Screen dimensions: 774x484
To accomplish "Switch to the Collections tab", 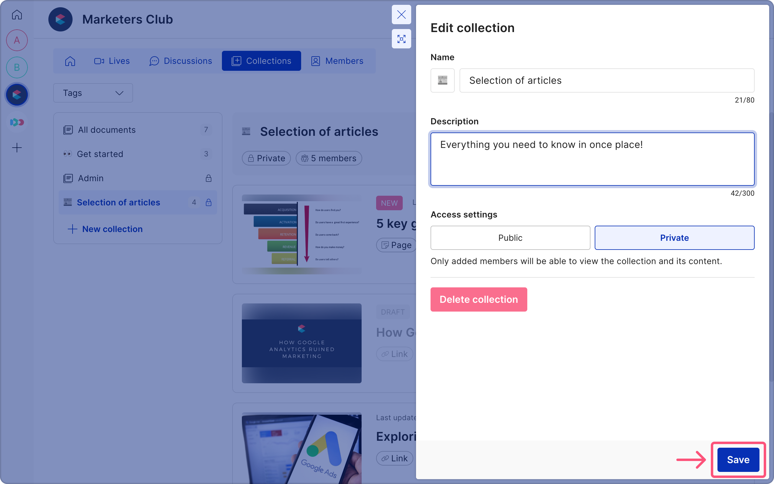I will 261,61.
